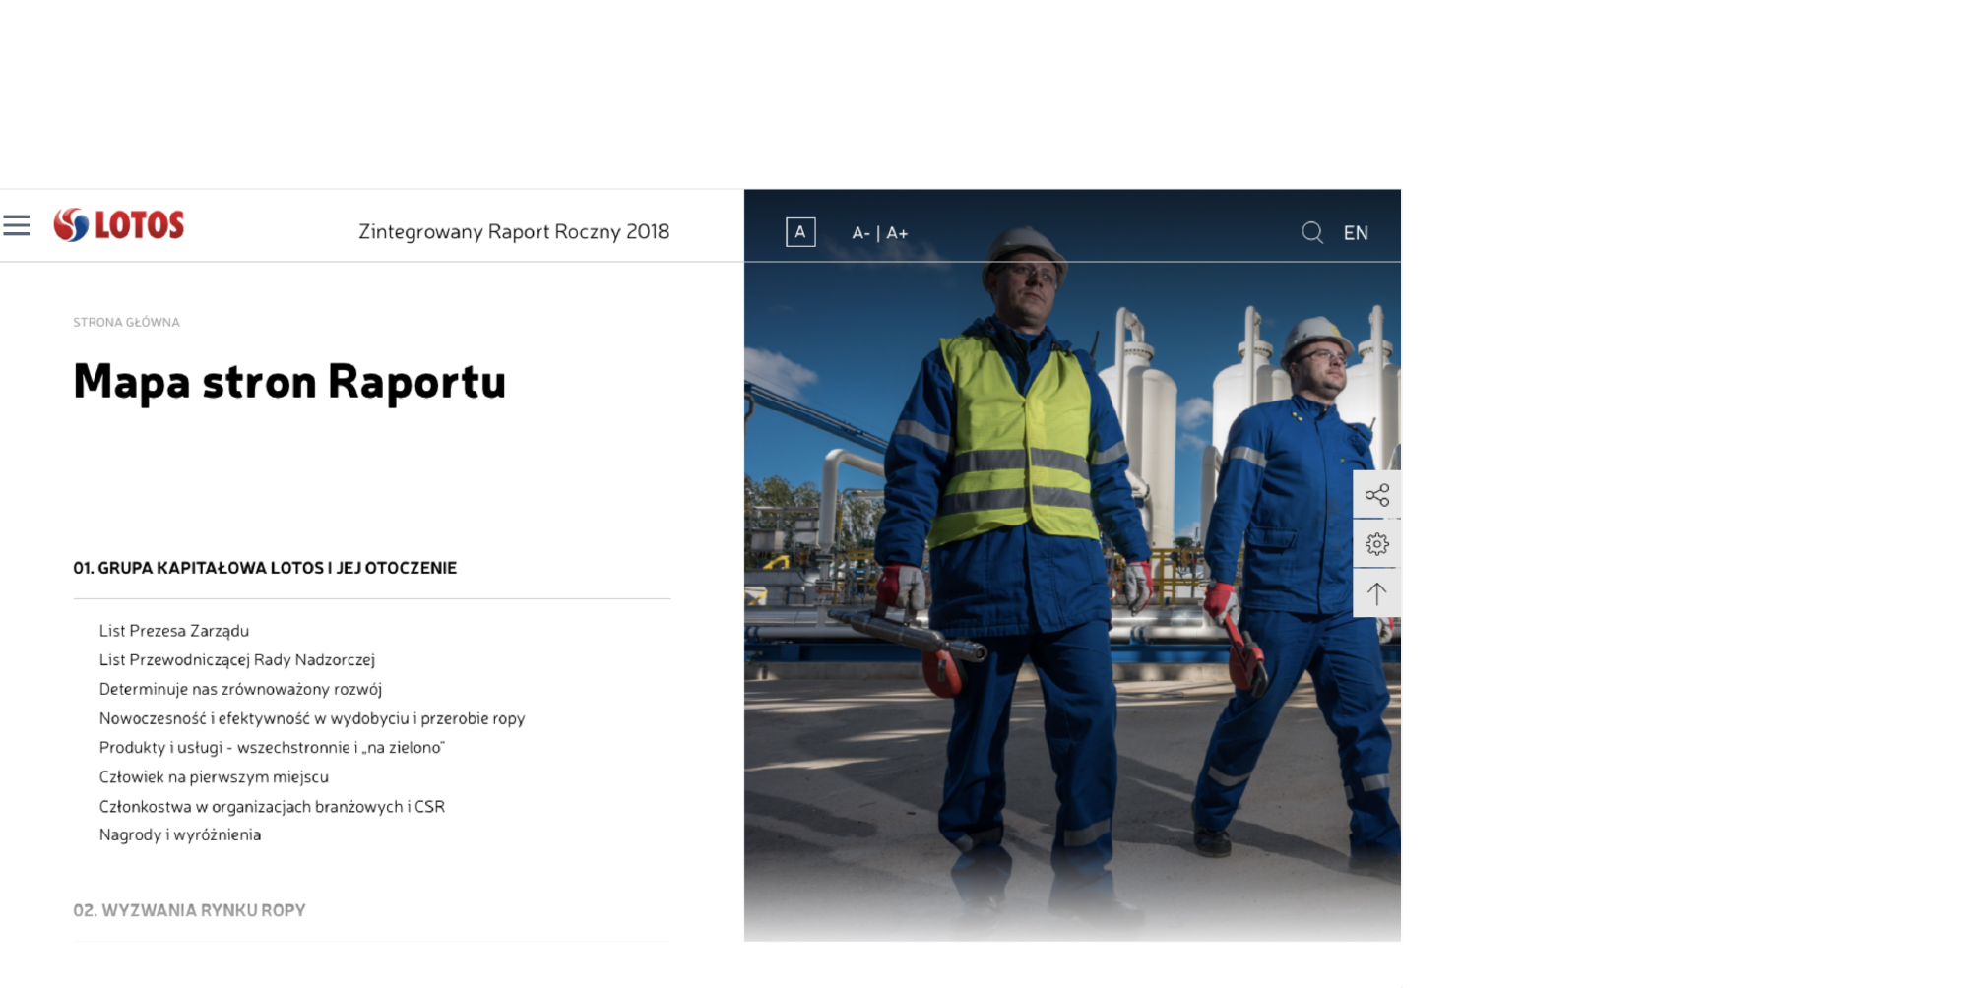Click the LOTOS logo

click(x=119, y=225)
